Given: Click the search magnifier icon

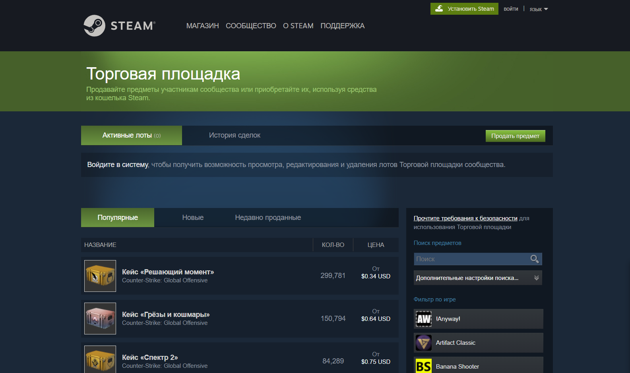Looking at the screenshot, I should [535, 259].
